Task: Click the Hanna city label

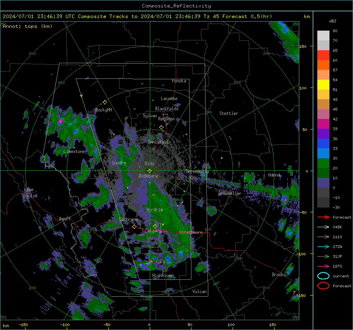Action: coord(274,175)
